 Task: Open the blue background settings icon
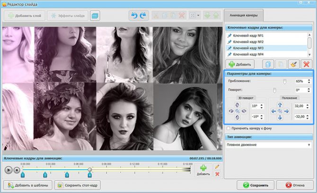click(x=95, y=16)
